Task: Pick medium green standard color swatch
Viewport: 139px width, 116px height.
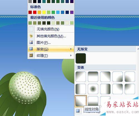Action: pyautogui.click(x=53, y=12)
